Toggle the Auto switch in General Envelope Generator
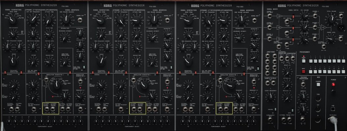 292,110
